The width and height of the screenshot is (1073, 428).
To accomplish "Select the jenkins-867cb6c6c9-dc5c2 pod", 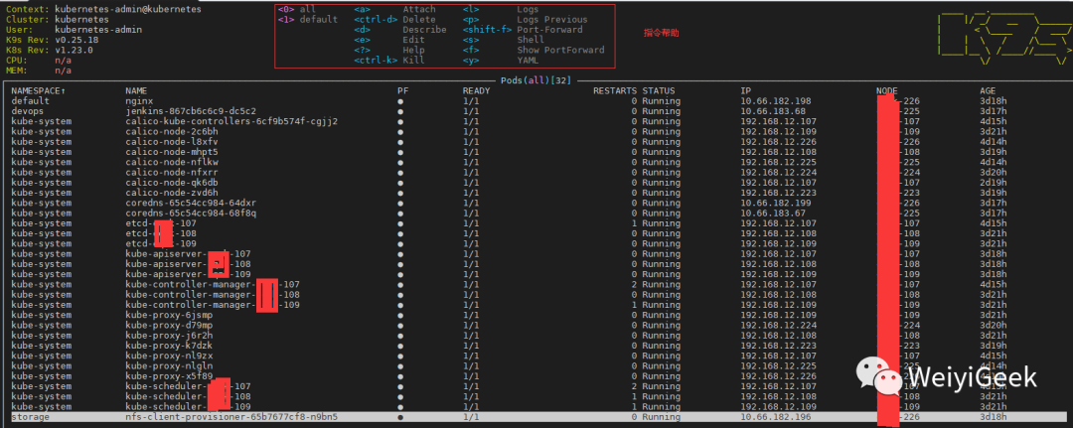I will pos(191,111).
